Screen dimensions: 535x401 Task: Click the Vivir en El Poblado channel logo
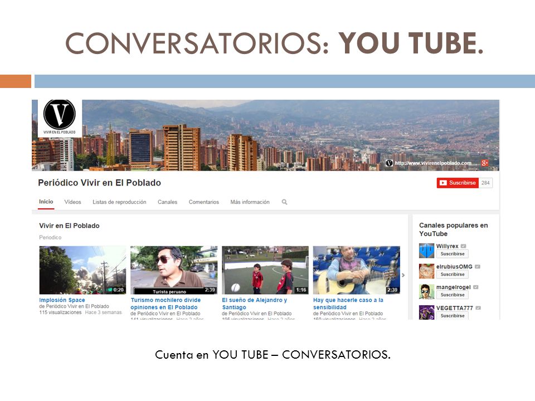tap(60, 118)
